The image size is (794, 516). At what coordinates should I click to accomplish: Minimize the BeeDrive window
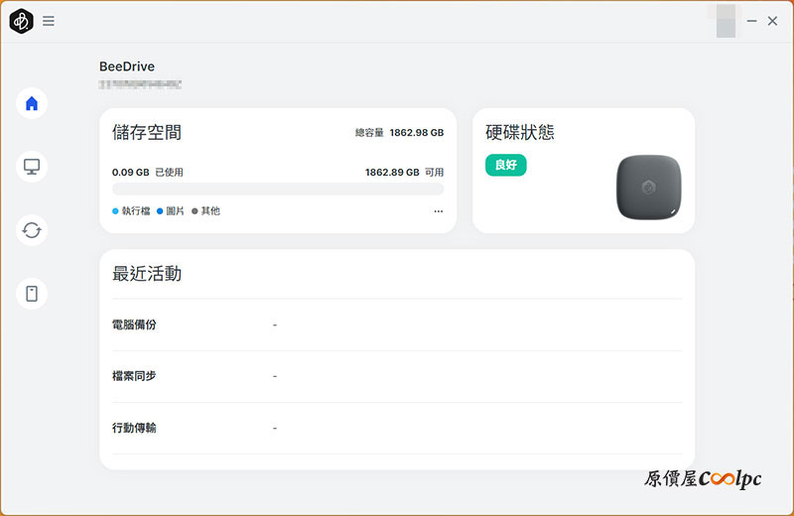752,21
